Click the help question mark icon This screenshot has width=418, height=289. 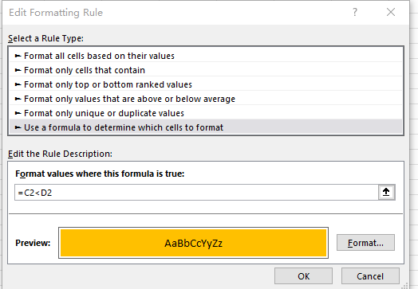coord(355,12)
